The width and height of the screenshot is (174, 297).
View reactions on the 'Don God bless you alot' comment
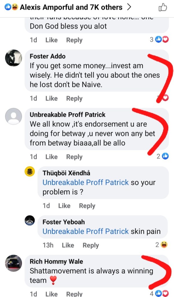click(x=159, y=39)
